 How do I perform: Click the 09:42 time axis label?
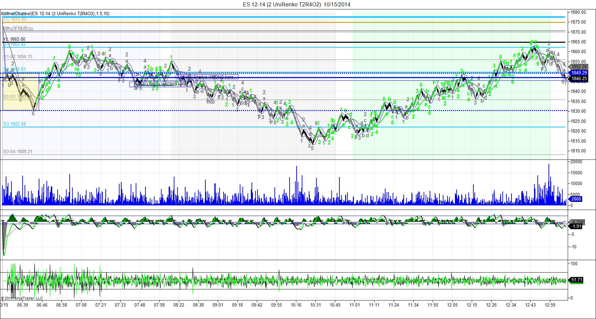point(257,305)
